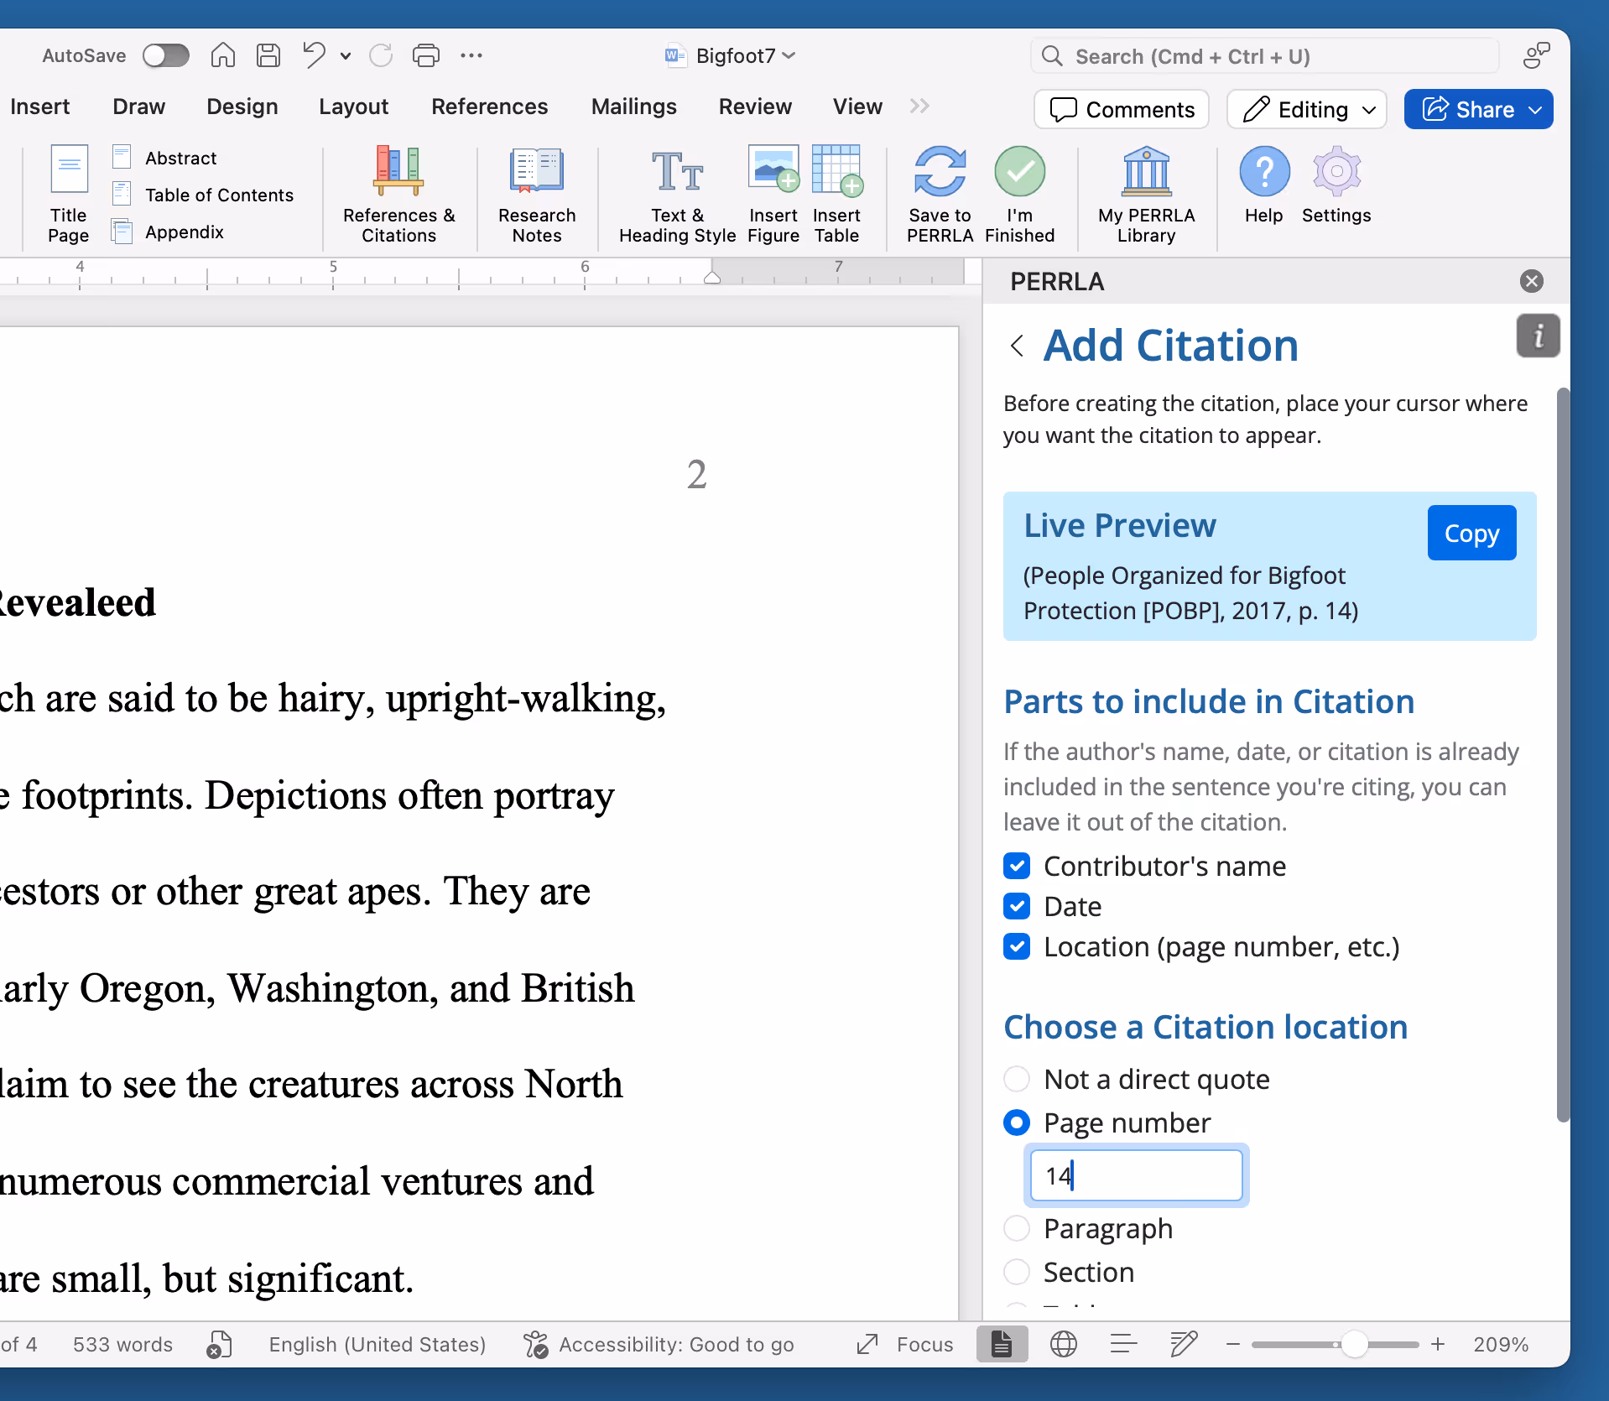Uncheck the Contributor's name checkbox
This screenshot has height=1401, width=1609.
tap(1017, 866)
